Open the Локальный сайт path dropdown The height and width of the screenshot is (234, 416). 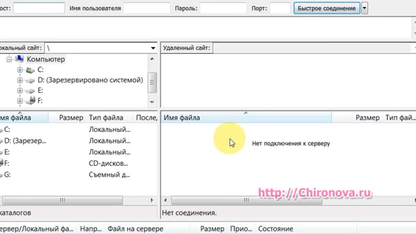coord(153,48)
